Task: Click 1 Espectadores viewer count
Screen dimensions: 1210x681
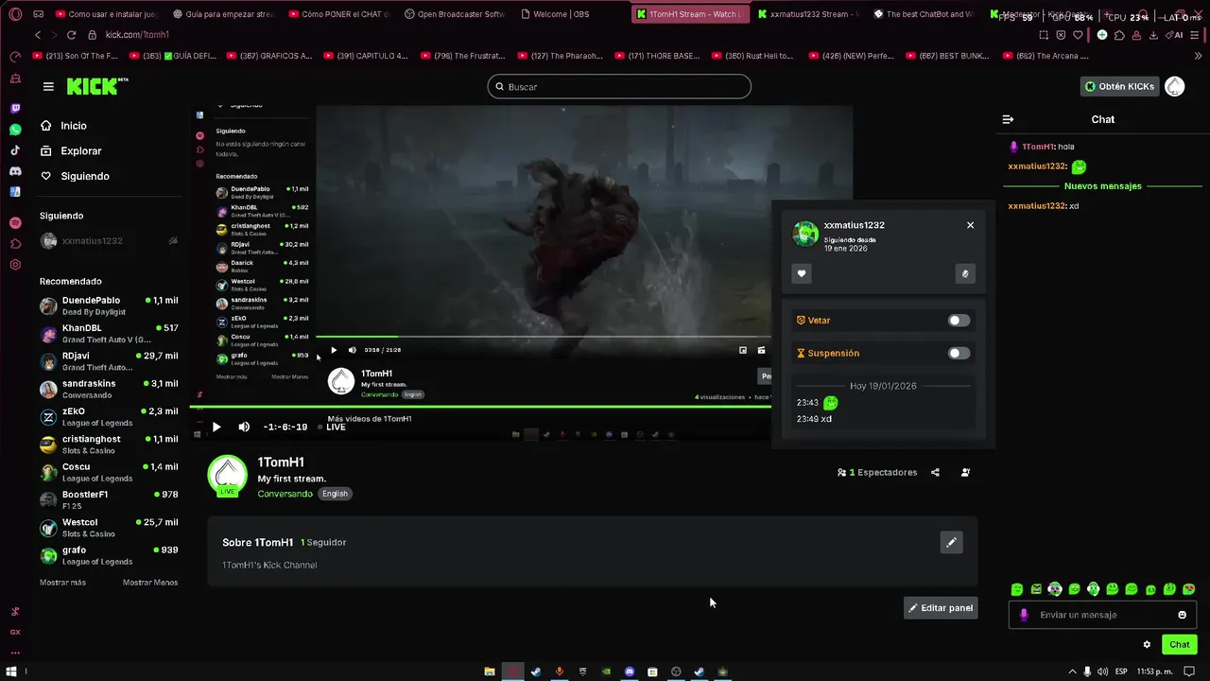Action: click(x=877, y=472)
